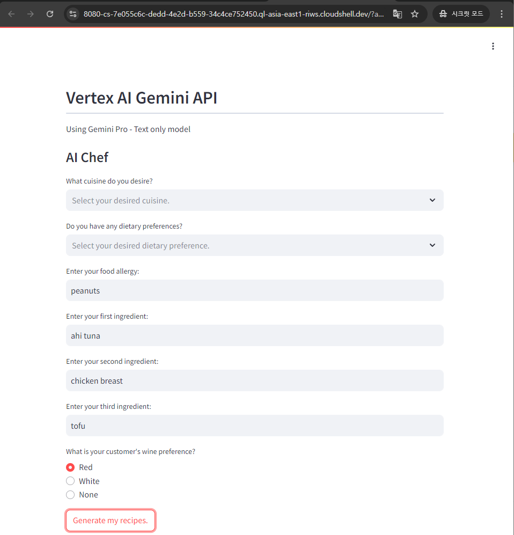Open the Streamlit app three-dot menu
Screen dimensions: 514x535
click(493, 46)
